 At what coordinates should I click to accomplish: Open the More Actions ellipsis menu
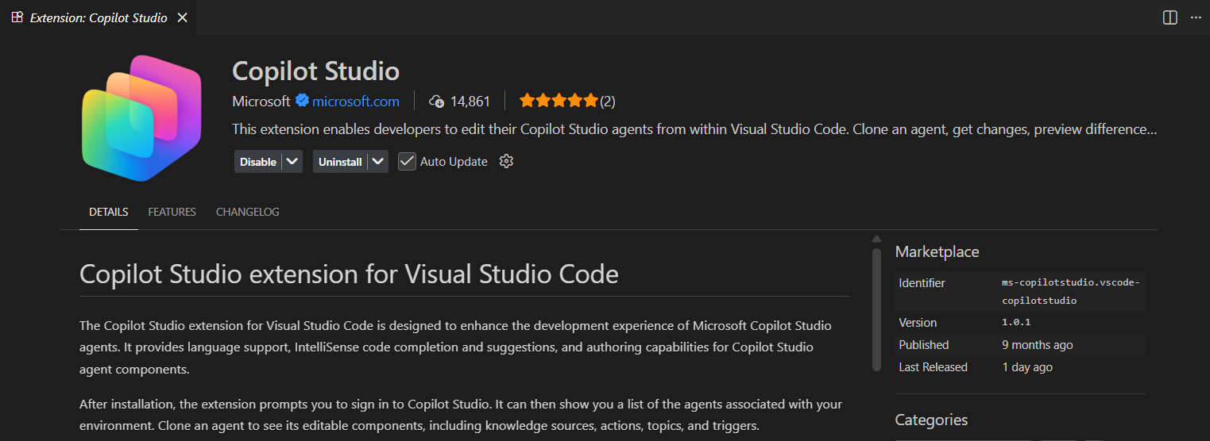[1196, 17]
